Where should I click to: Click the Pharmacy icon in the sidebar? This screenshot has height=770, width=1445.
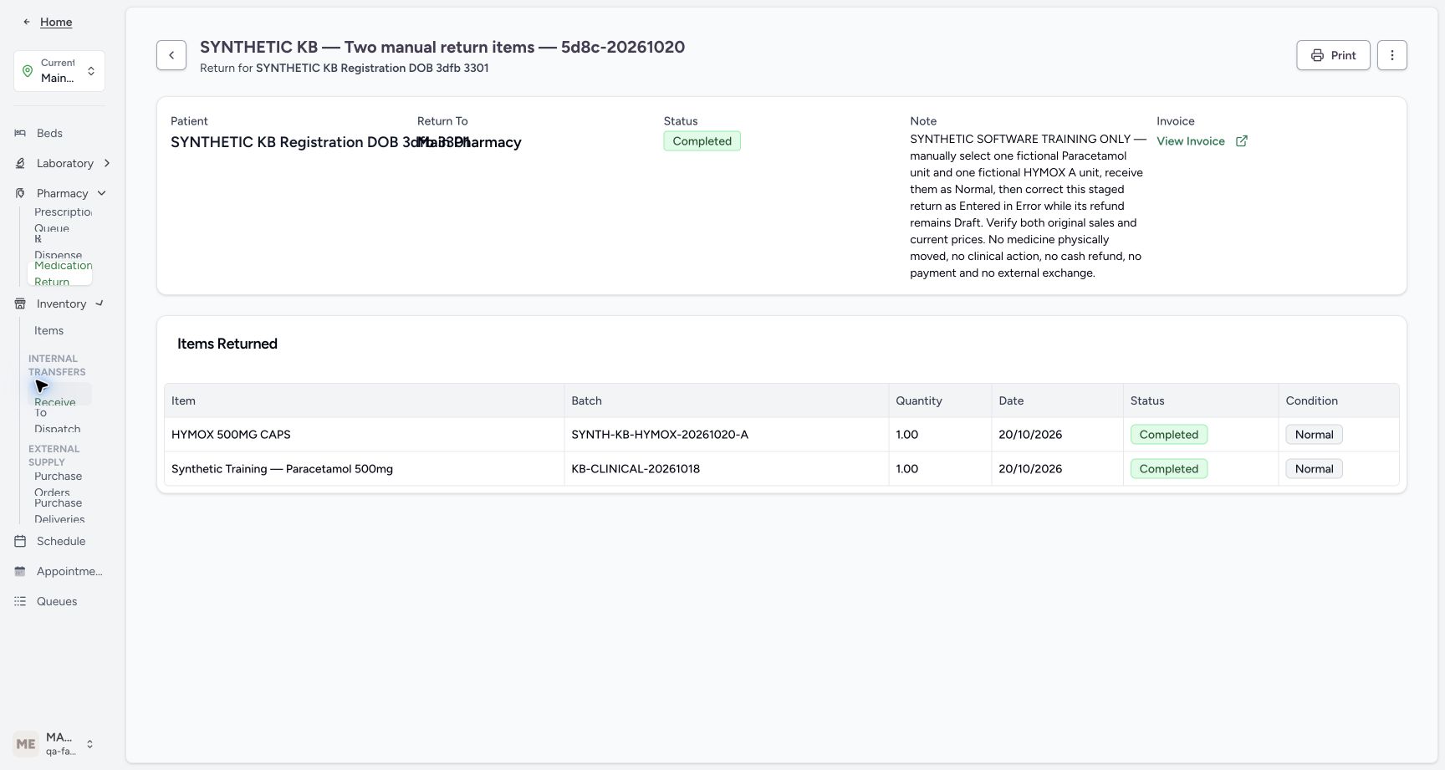pos(20,193)
